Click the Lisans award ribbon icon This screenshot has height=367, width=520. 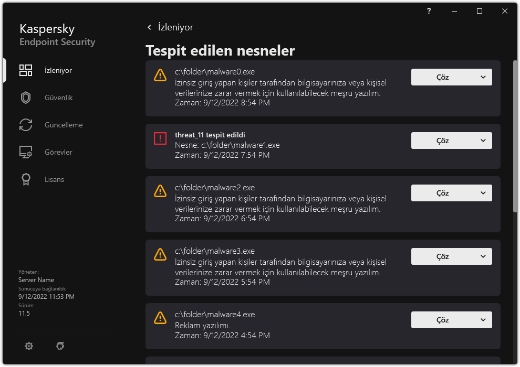26,180
